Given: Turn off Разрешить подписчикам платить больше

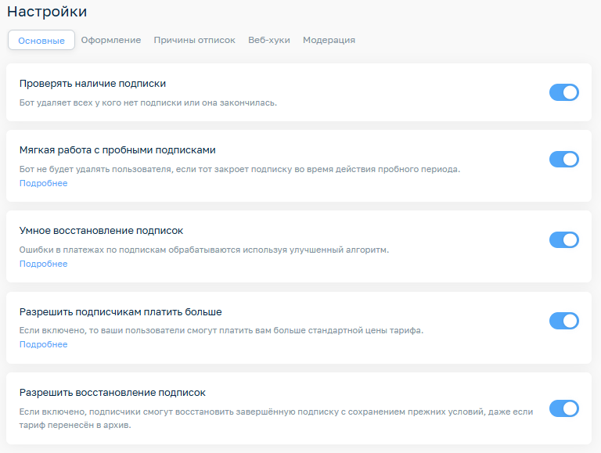Looking at the screenshot, I should [563, 321].
